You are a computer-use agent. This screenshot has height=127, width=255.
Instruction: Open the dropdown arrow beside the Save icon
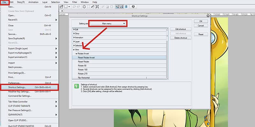(x=69, y=7)
